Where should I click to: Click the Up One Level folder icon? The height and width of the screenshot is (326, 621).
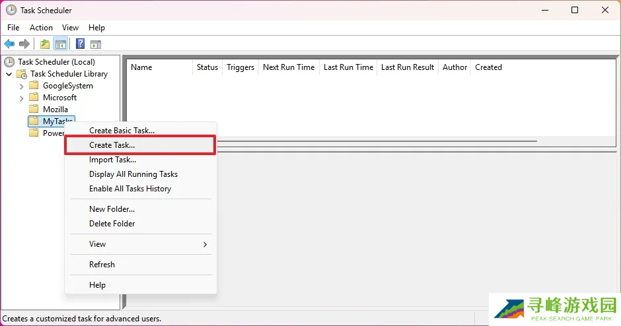point(44,44)
